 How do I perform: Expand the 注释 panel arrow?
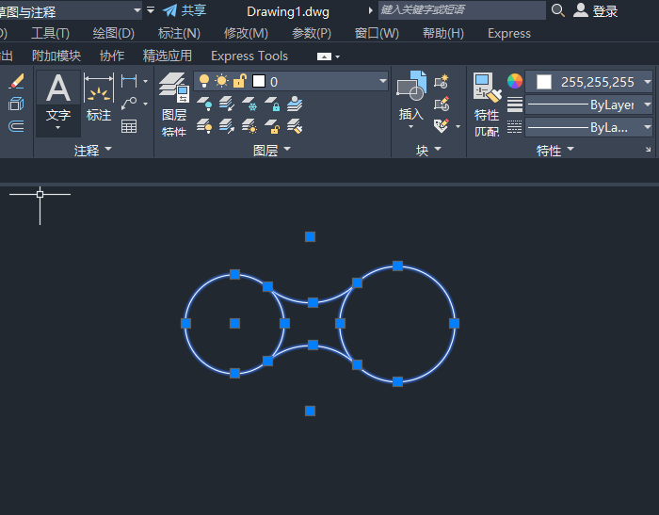click(x=108, y=149)
